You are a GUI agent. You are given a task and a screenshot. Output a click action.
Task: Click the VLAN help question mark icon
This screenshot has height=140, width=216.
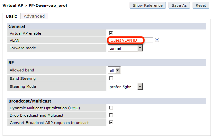pos(157,40)
